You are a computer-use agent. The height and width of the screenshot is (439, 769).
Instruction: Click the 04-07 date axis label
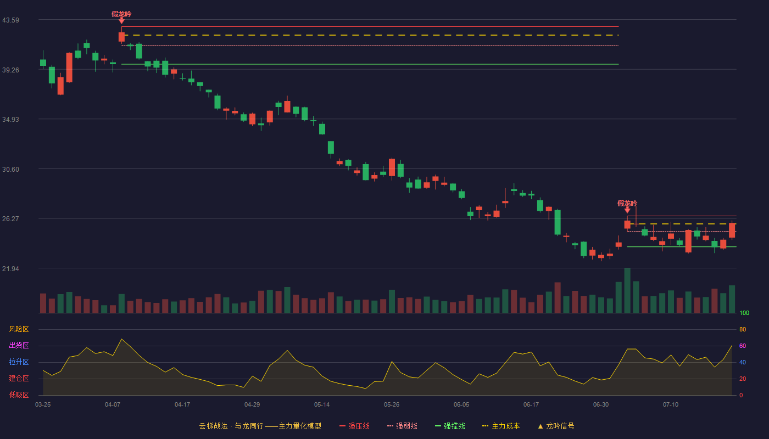pyautogui.click(x=113, y=404)
